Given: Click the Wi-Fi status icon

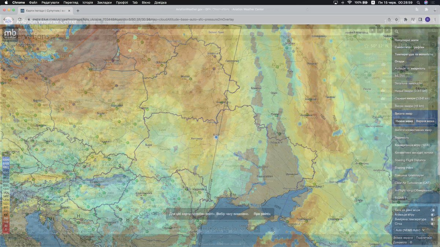Looking at the screenshot, I should pyautogui.click(x=349, y=3).
